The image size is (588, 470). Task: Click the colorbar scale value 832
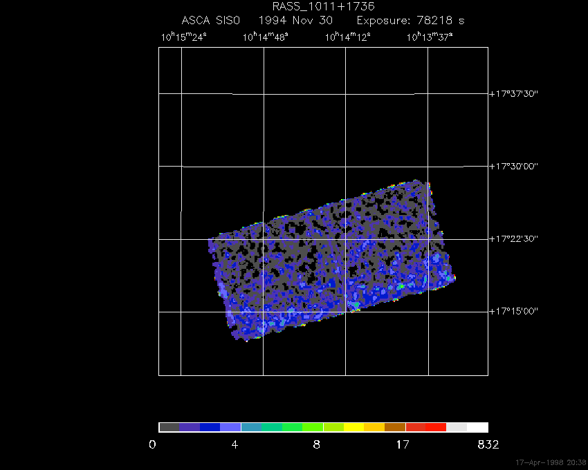pyautogui.click(x=488, y=445)
